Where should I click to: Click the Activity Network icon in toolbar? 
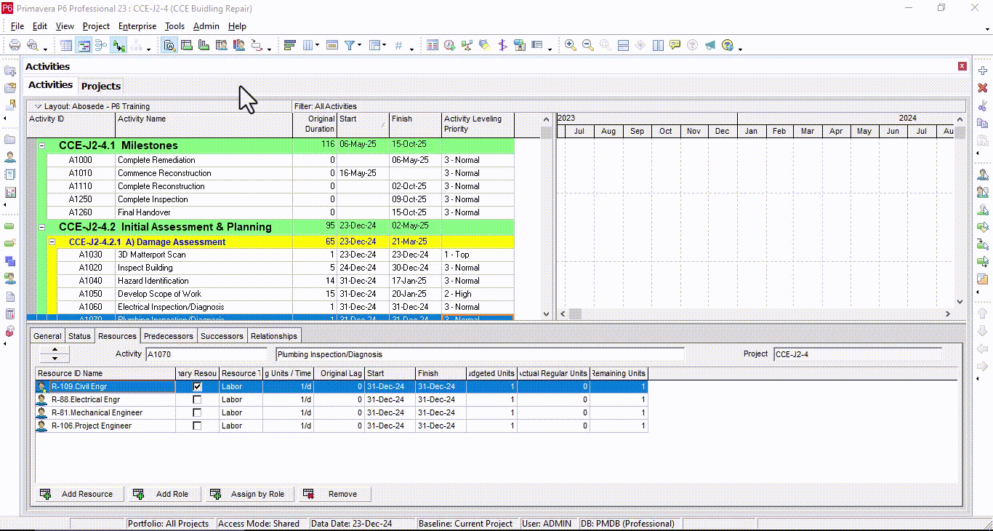click(101, 45)
